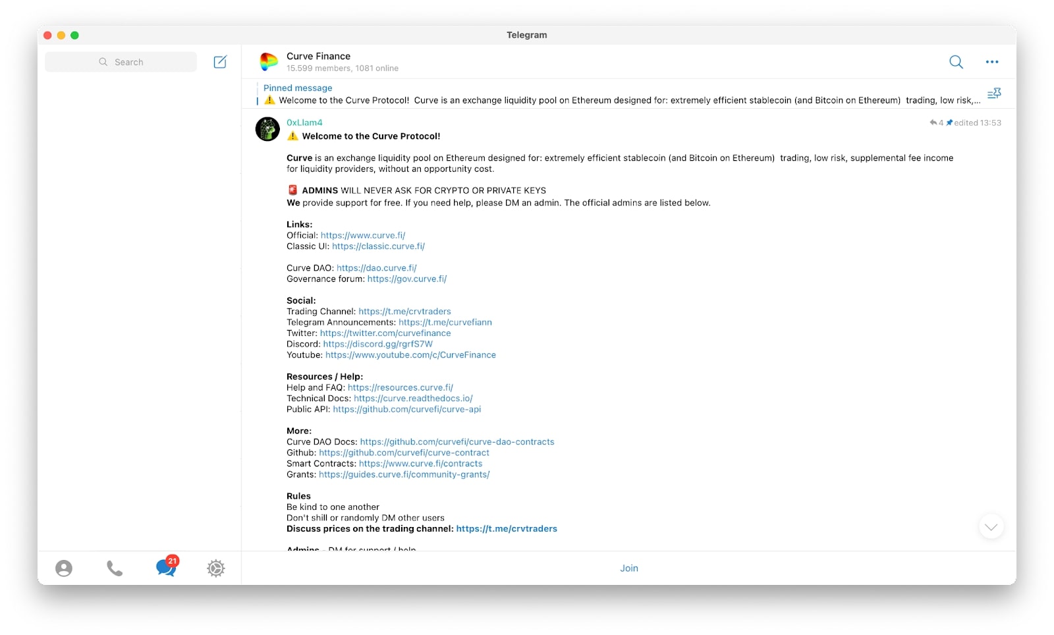
Task: Click 'ADMINS WILL NEVER ASK FOR CRYPTO' line
Action: coord(424,191)
